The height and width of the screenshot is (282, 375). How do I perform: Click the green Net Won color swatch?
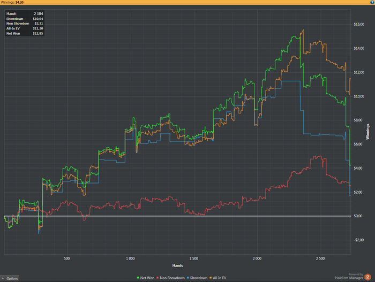tap(138, 278)
